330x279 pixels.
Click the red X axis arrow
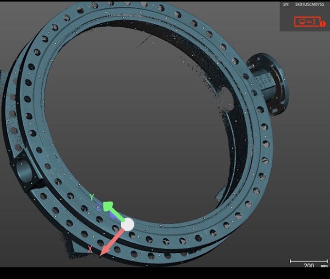112,243
